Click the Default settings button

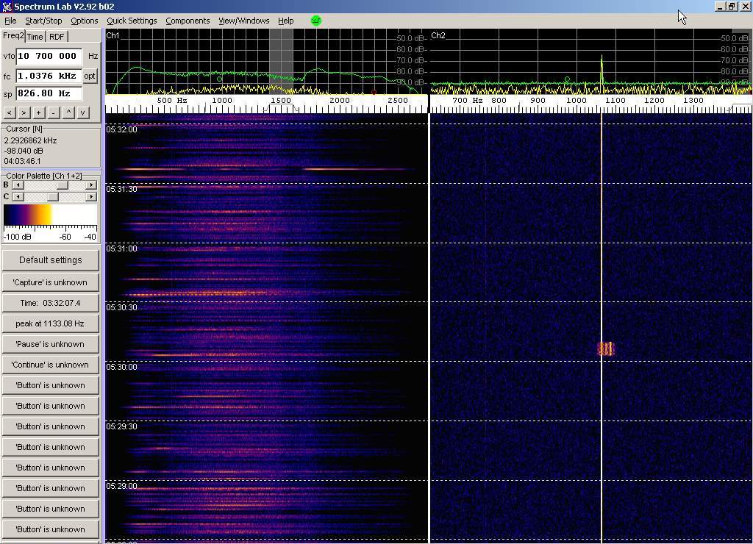tap(51, 260)
